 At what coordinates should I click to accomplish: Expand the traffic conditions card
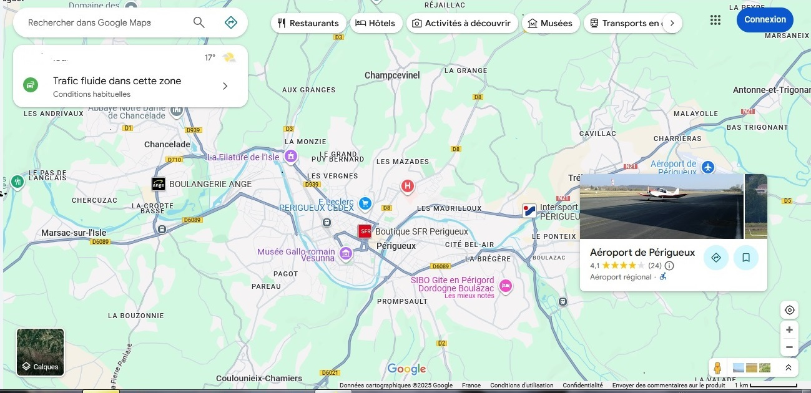[x=225, y=86]
